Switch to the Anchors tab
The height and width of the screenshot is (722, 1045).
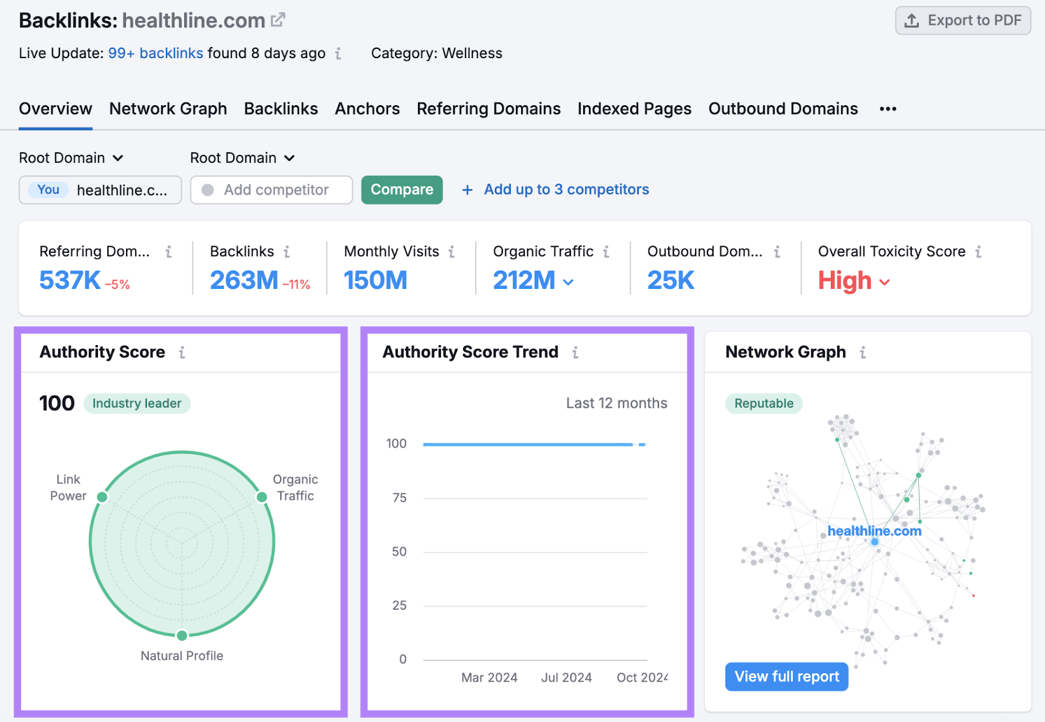click(367, 108)
